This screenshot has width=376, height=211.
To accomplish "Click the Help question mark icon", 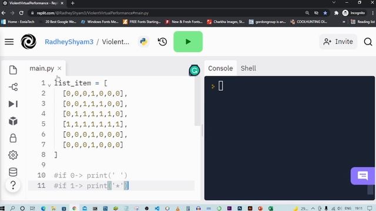I will [13, 185].
